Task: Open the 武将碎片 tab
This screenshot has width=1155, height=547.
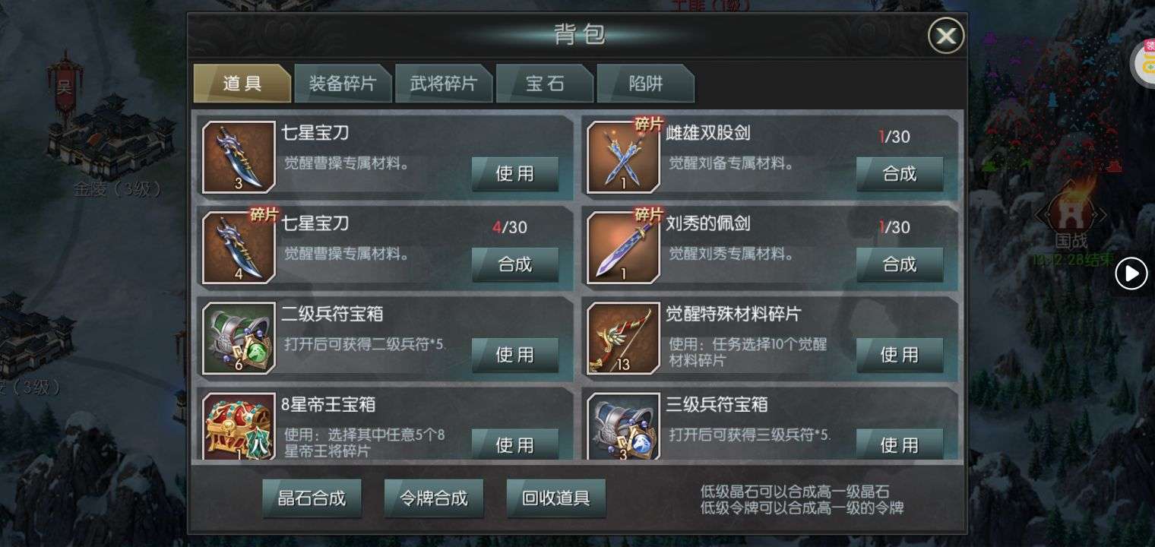Action: (x=444, y=84)
